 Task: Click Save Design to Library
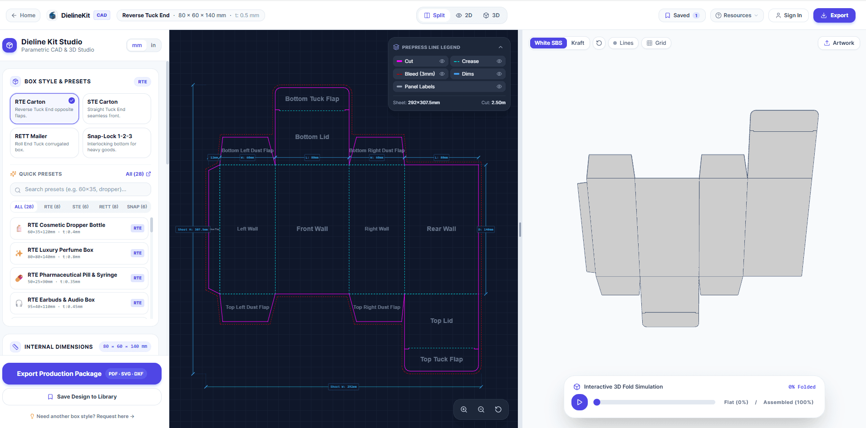tap(82, 397)
